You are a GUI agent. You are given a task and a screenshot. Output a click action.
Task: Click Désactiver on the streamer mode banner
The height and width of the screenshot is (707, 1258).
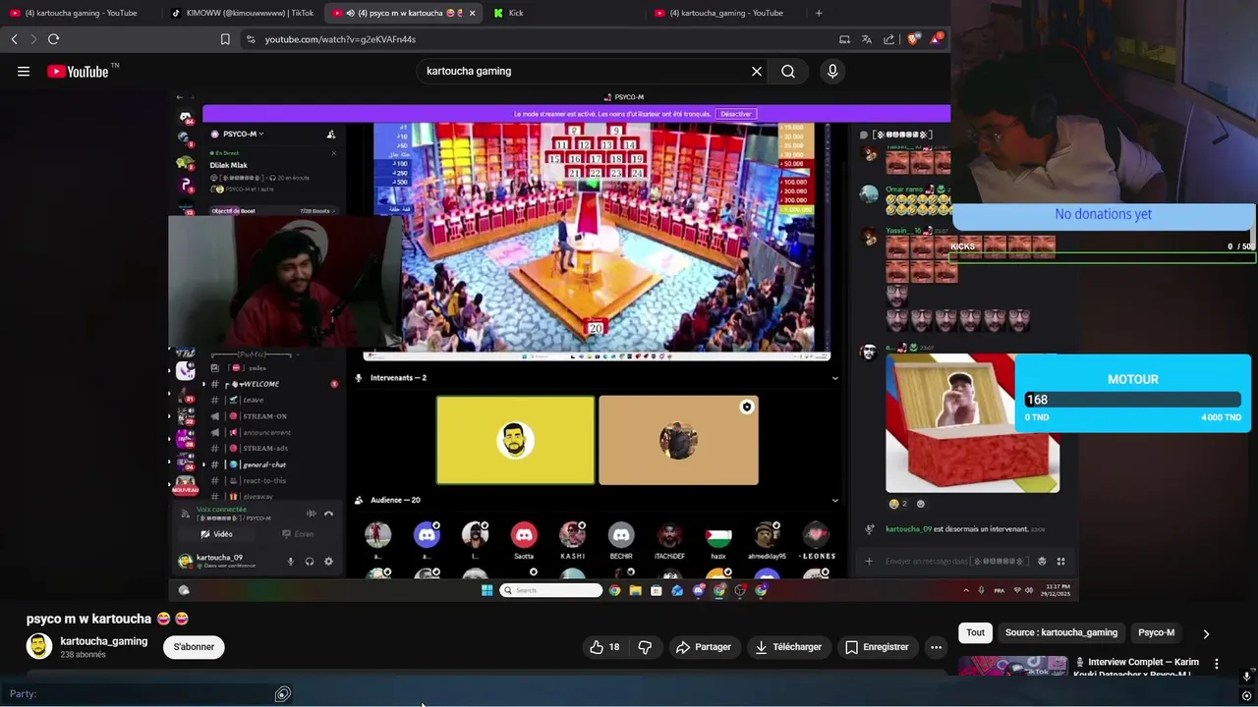735,114
